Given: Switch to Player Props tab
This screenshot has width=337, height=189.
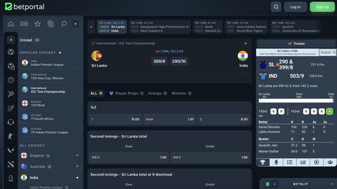Looking at the screenshot, I should [126, 93].
